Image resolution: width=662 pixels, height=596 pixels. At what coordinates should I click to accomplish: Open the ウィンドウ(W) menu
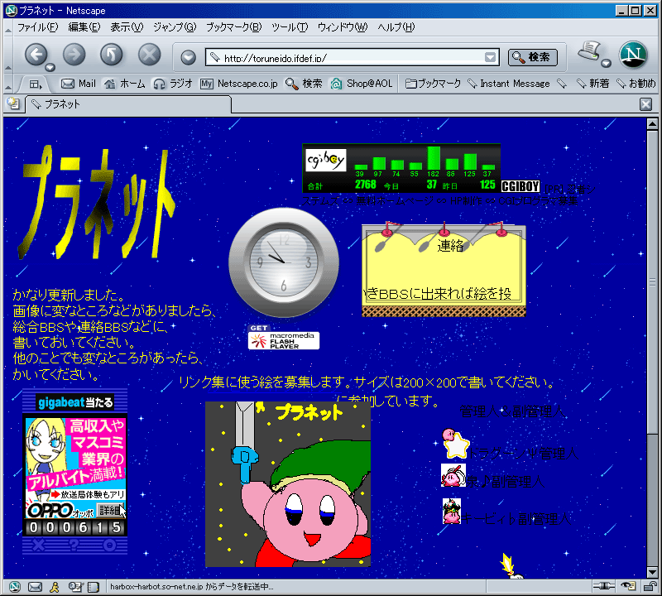(x=343, y=27)
